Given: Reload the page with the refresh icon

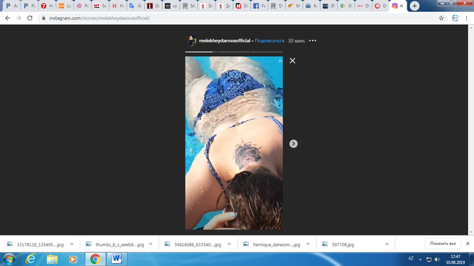Looking at the screenshot, I should coord(30,18).
